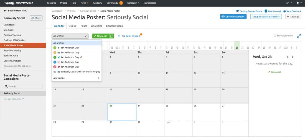Go to previous day arrow

click(288, 57)
